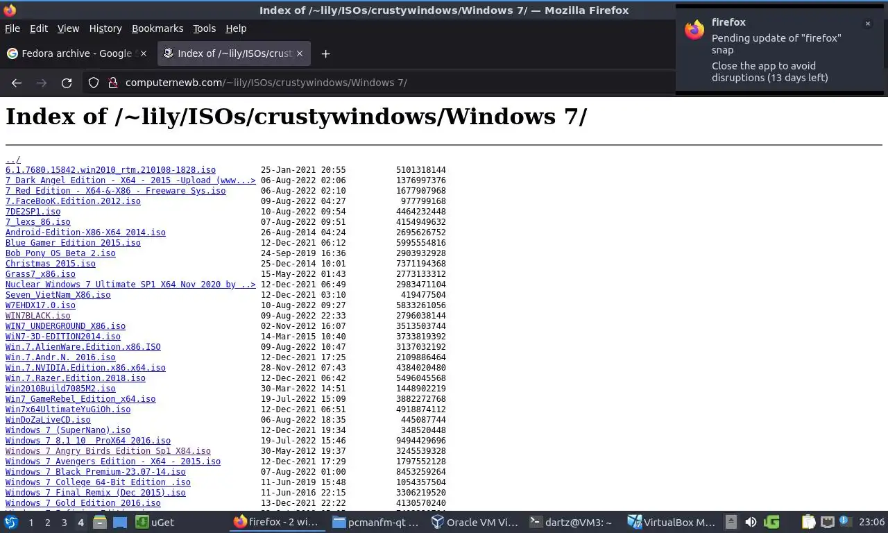This screenshot has width=888, height=533.
Task: Open the View menu
Action: [x=68, y=28]
